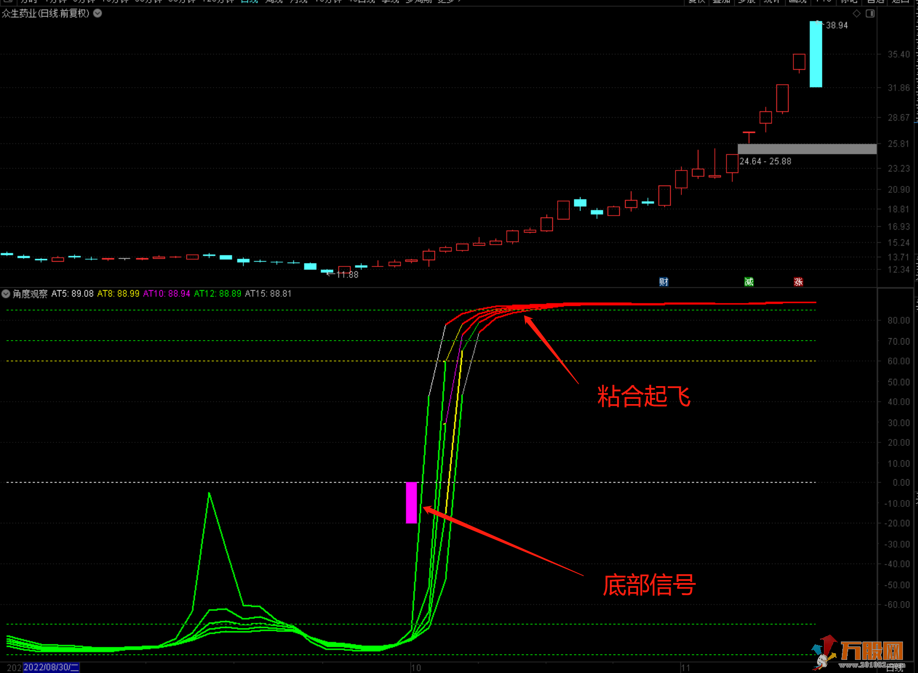
Task: Select the green AT12: 88.89 label
Action: pos(218,294)
